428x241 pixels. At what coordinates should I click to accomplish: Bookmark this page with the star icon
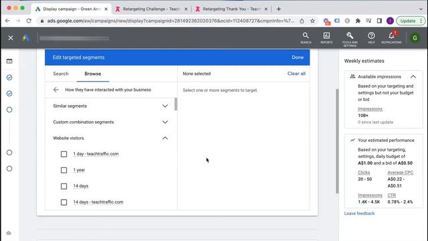pyautogui.click(x=312, y=21)
